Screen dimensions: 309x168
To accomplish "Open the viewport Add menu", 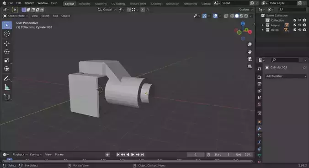I will pos(55,16).
